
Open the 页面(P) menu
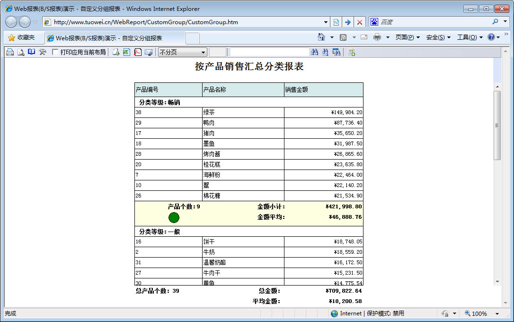click(x=408, y=37)
